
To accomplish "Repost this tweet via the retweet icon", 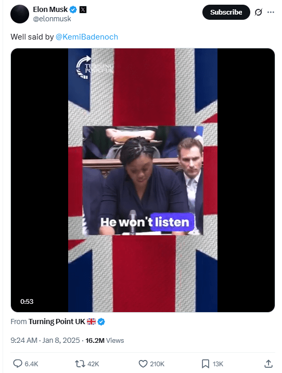I will tap(80, 364).
